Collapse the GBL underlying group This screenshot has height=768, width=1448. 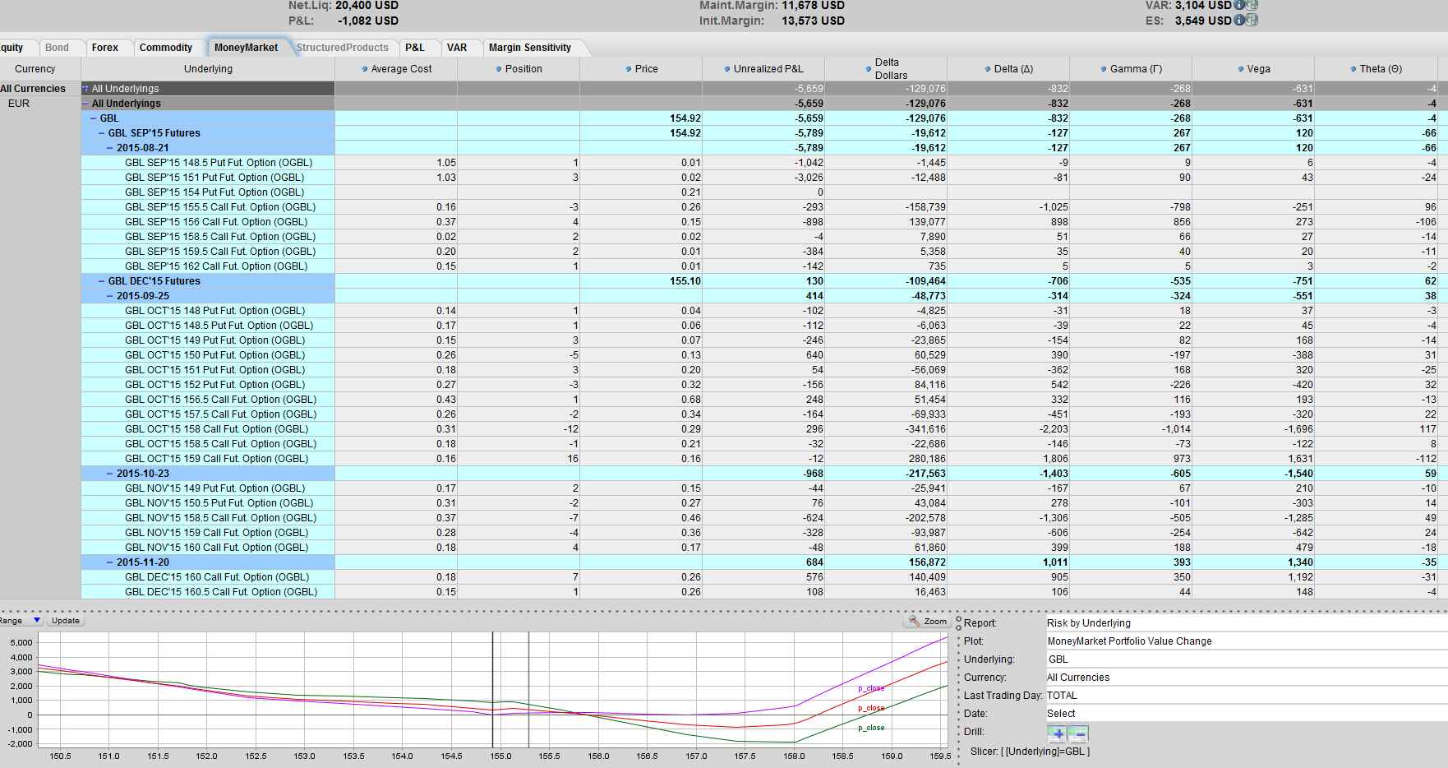(x=94, y=118)
